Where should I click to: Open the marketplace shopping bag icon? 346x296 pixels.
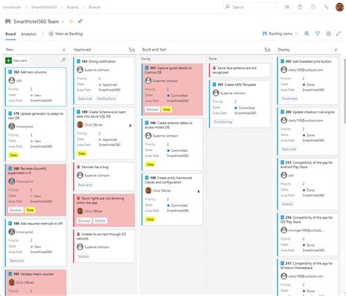(x=300, y=7)
